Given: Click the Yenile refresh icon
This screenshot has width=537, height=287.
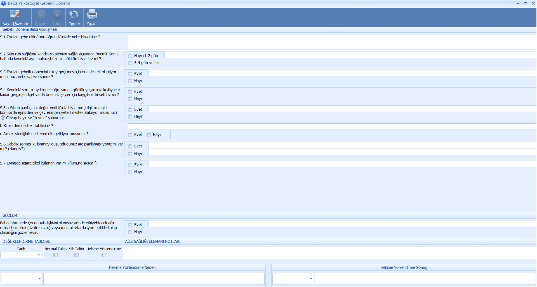Looking at the screenshot, I should [74, 15].
